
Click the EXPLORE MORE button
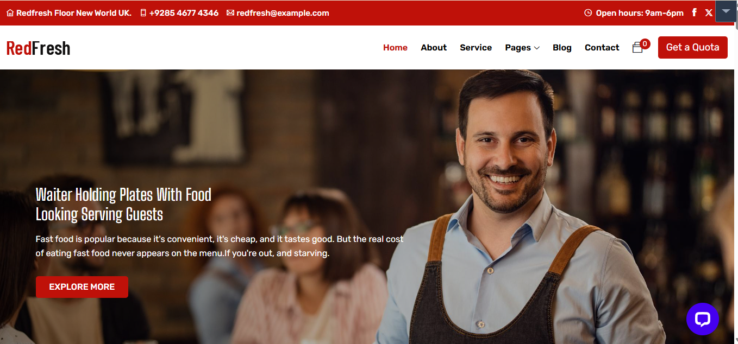[x=82, y=287]
